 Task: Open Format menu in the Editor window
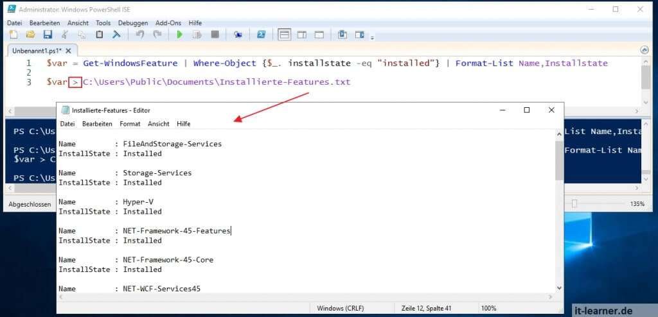[130, 124]
